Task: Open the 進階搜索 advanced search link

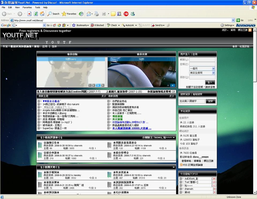Action: click(x=197, y=94)
